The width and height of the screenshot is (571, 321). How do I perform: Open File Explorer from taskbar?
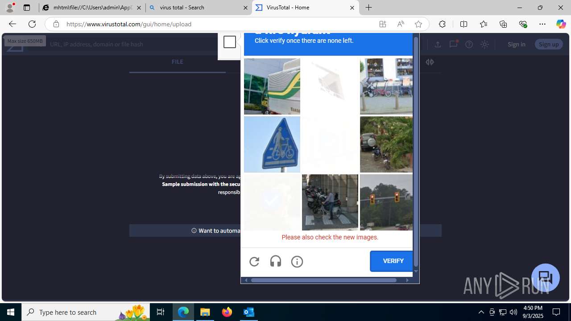(205, 312)
